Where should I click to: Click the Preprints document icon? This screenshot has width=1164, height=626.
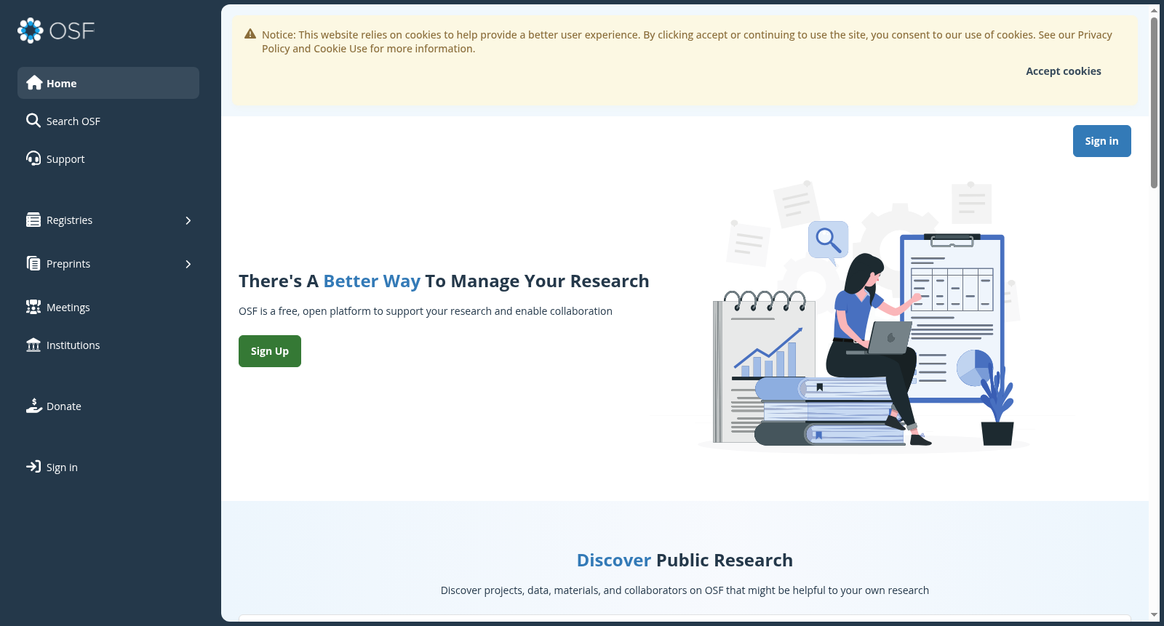click(33, 263)
